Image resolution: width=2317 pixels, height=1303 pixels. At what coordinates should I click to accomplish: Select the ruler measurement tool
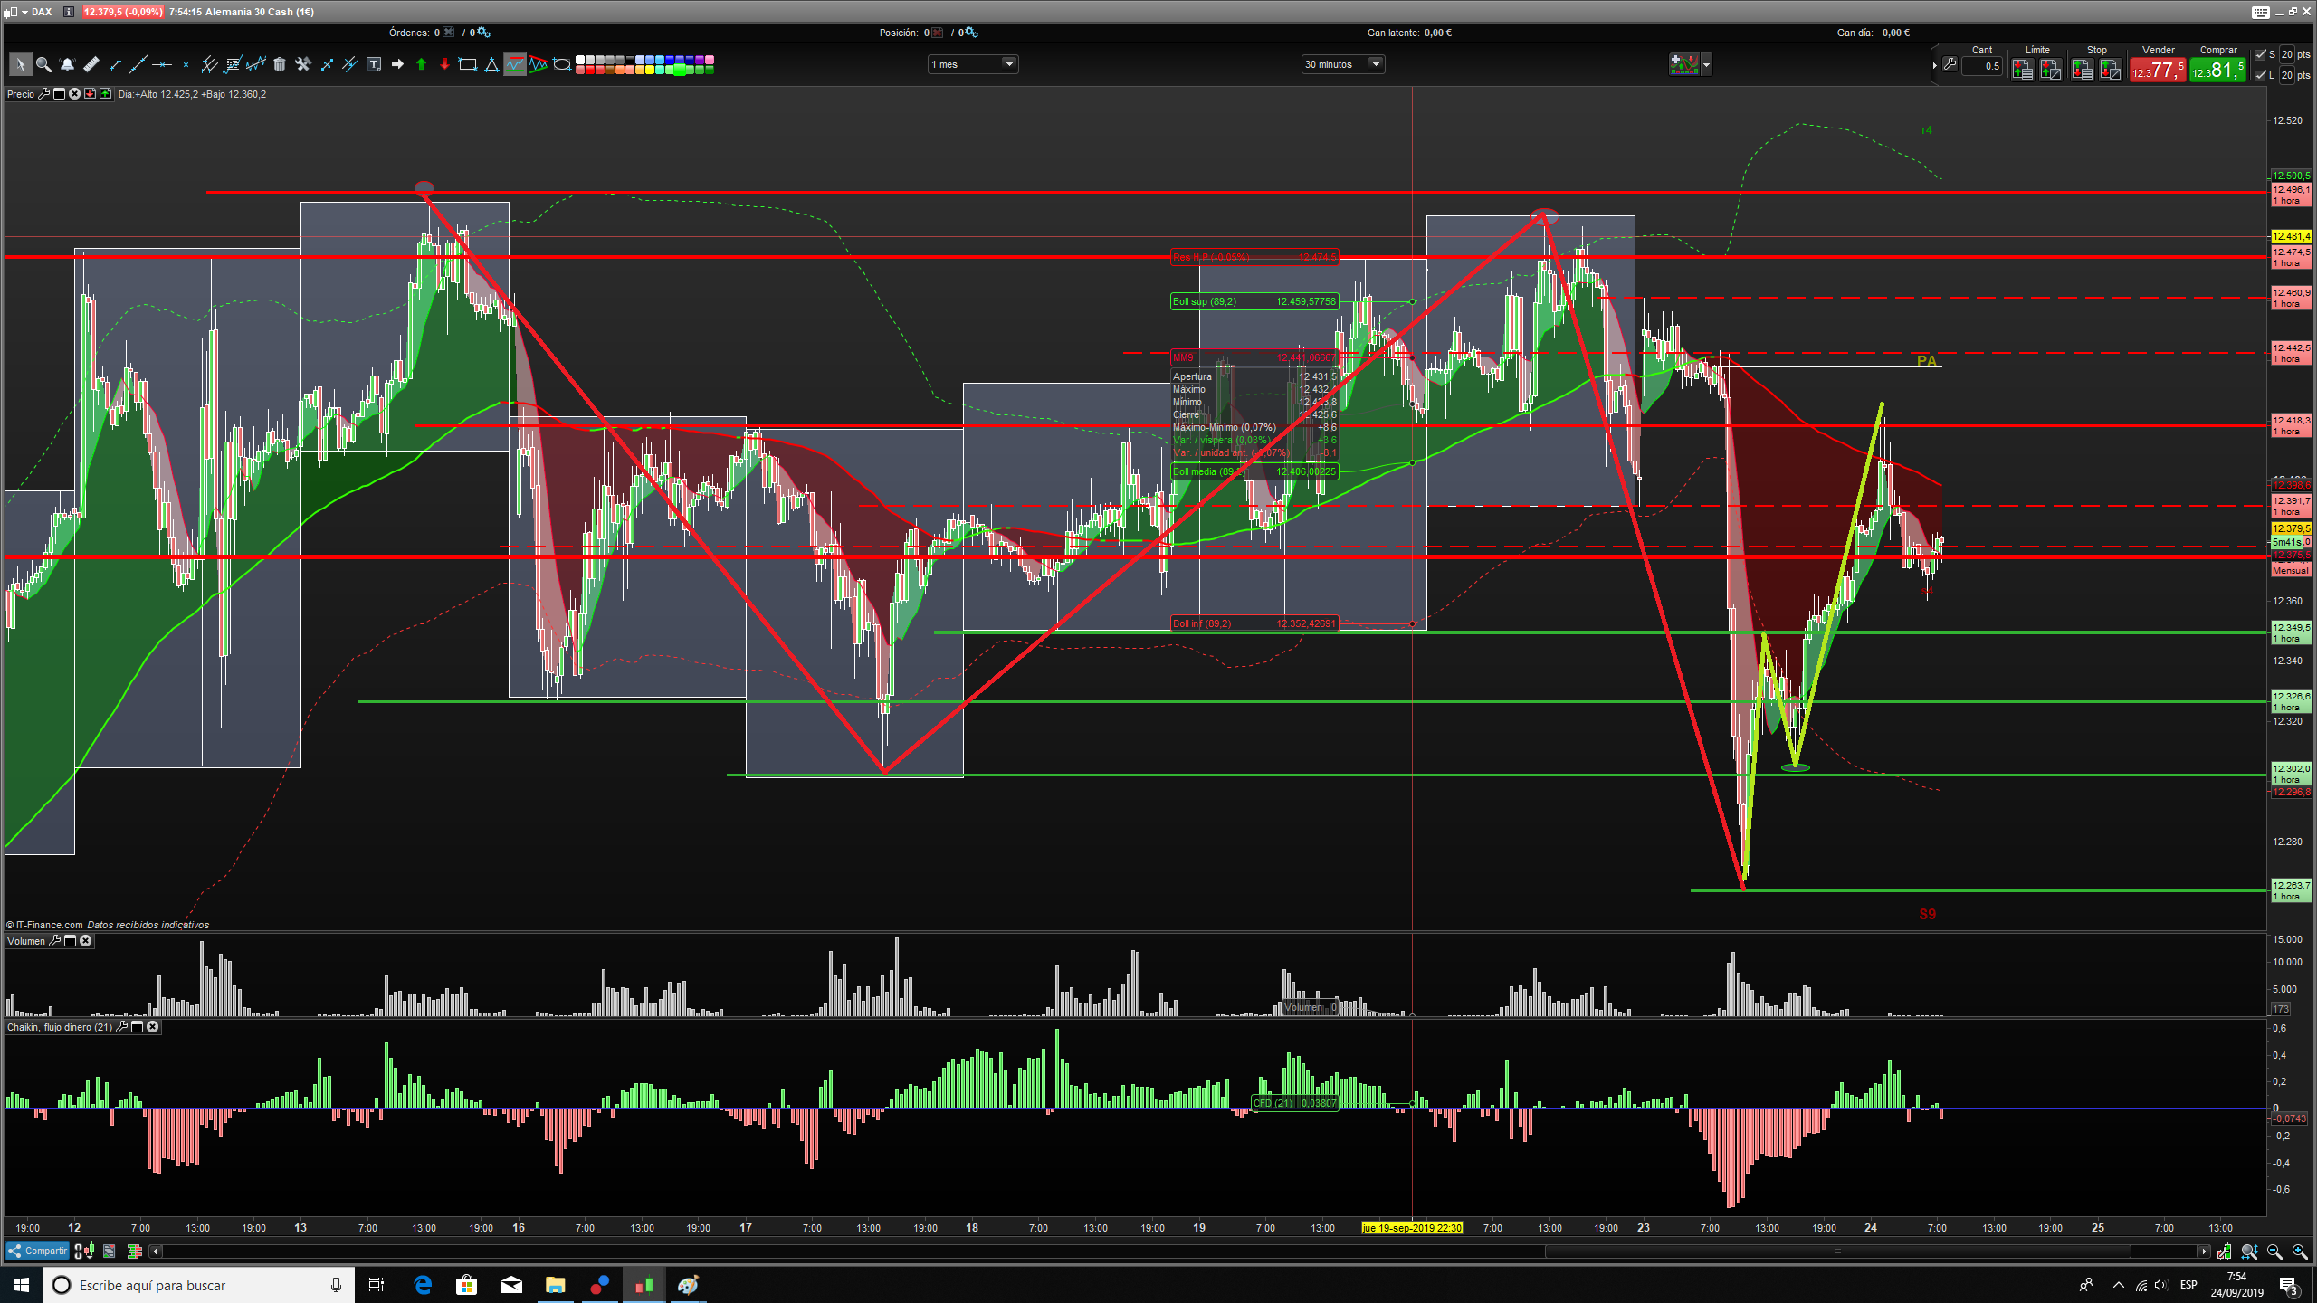click(91, 64)
